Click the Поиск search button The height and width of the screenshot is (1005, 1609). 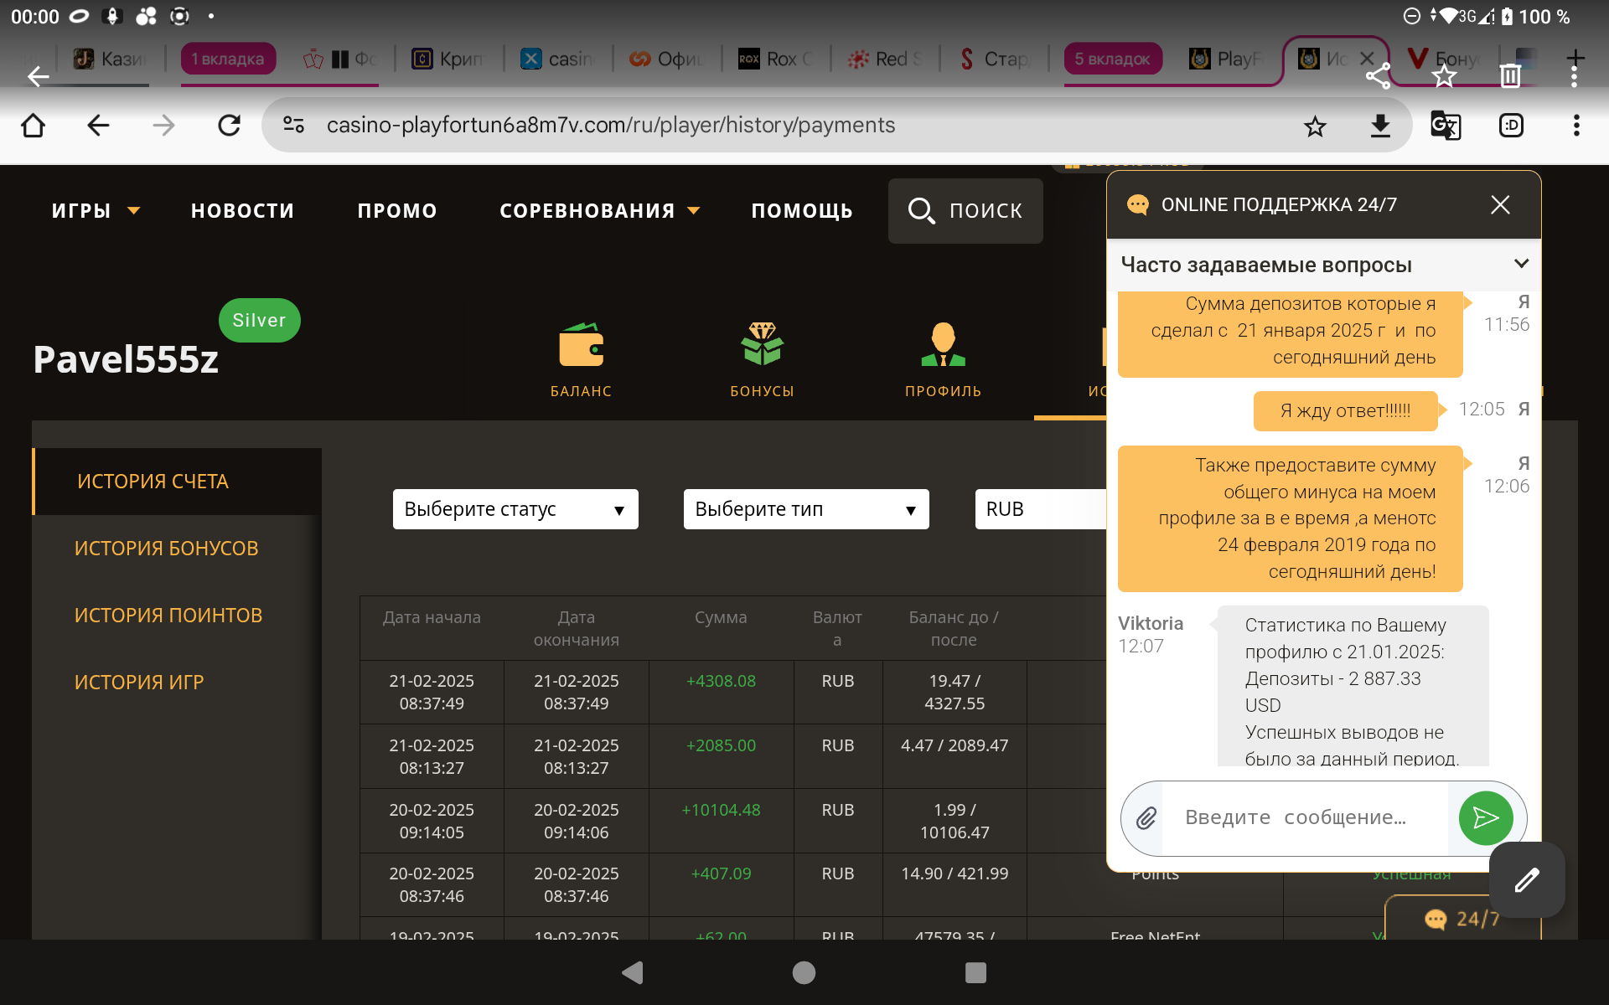(965, 211)
